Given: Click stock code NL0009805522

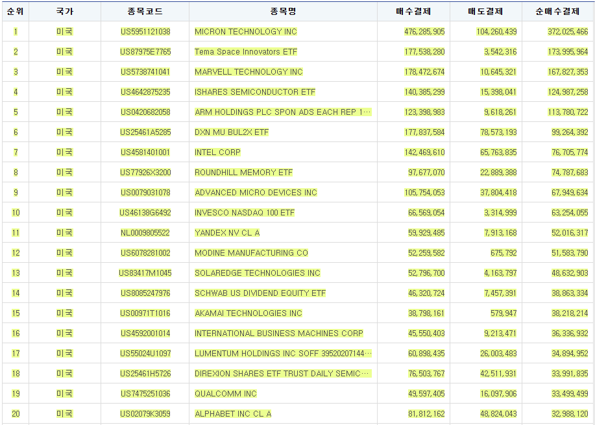Looking at the screenshot, I should pos(145,232).
